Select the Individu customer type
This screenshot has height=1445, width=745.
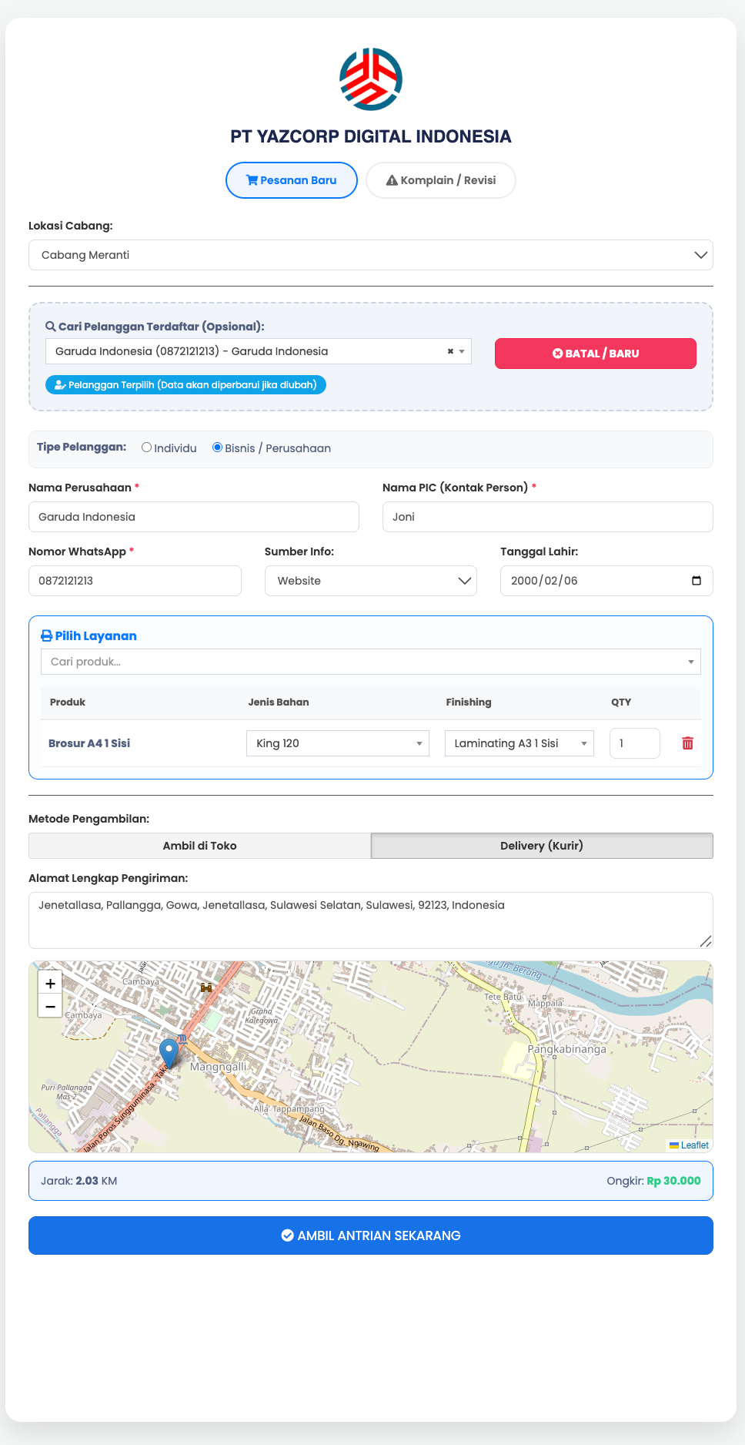(147, 448)
